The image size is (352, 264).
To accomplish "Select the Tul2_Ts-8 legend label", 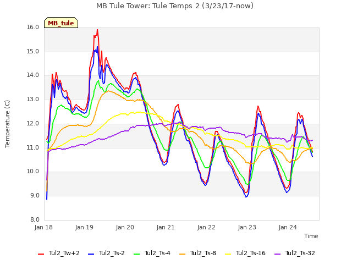I will (x=203, y=253).
